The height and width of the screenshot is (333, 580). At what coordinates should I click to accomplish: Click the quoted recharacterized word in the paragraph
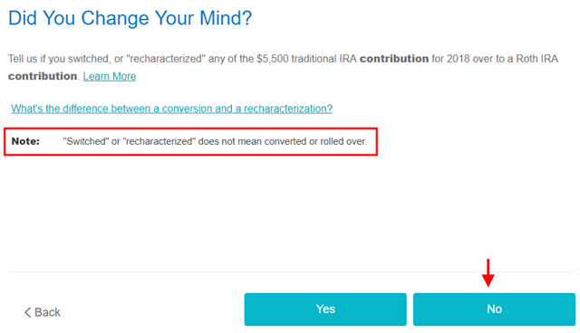(x=166, y=59)
